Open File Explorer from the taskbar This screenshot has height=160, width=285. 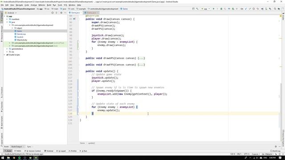point(8,158)
